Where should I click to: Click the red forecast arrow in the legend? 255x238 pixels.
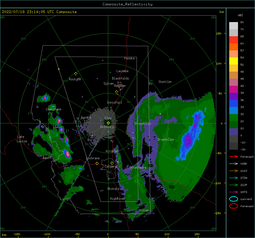click(x=233, y=156)
